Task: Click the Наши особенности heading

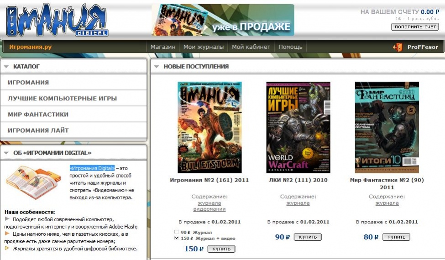Action: point(30,212)
